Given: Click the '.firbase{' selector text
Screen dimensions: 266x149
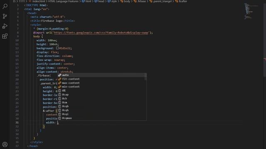Looking at the screenshot, I should (44, 75).
